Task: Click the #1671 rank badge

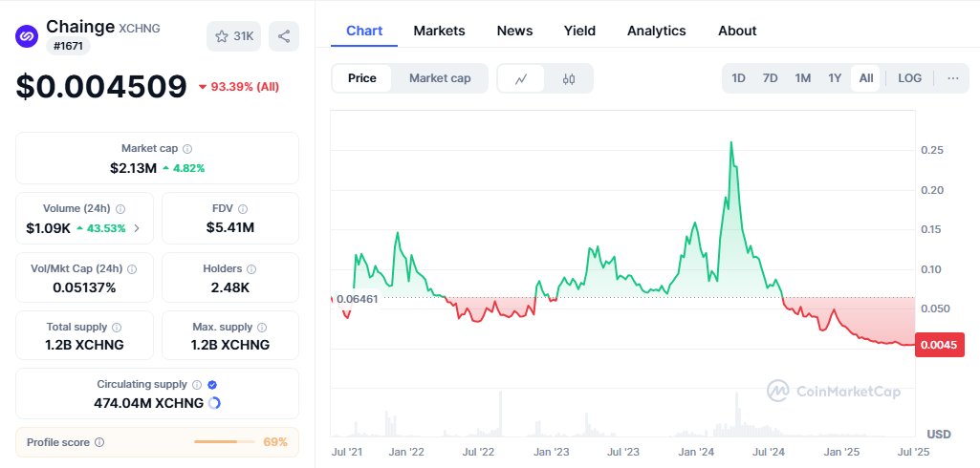Action: 68,46
